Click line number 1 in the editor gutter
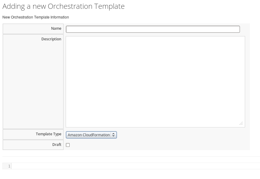Viewport: 260px width, 179px height. (9, 166)
